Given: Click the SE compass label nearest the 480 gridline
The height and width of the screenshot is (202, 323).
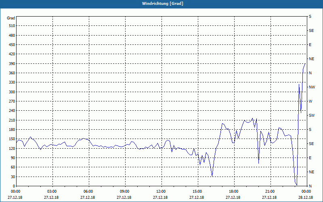Looking at the screenshot, I should coord(311,31).
